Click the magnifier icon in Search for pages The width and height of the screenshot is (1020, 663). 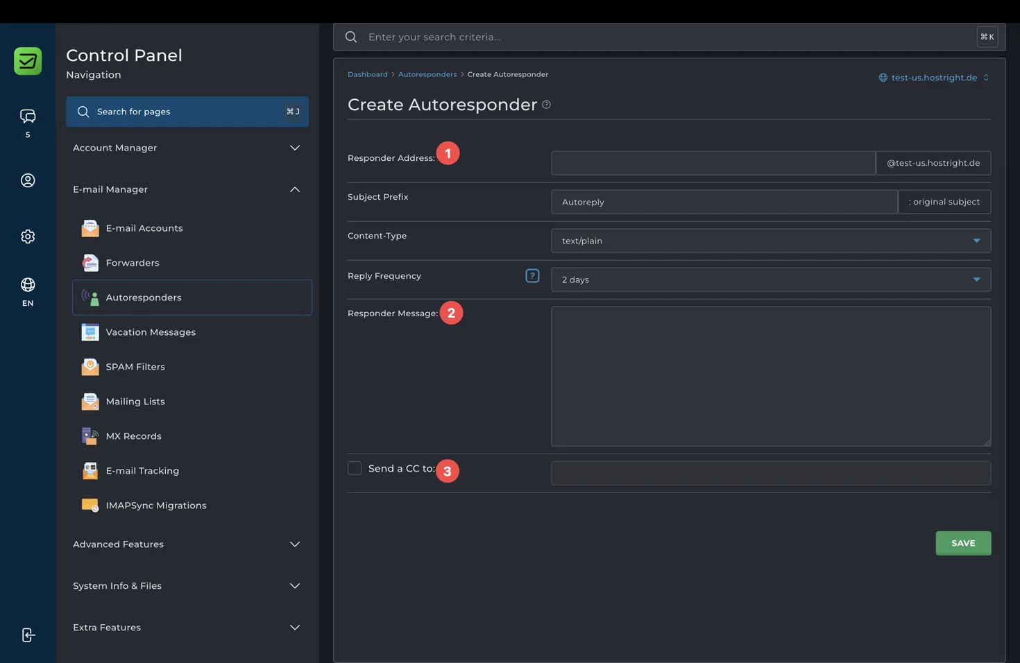point(83,112)
